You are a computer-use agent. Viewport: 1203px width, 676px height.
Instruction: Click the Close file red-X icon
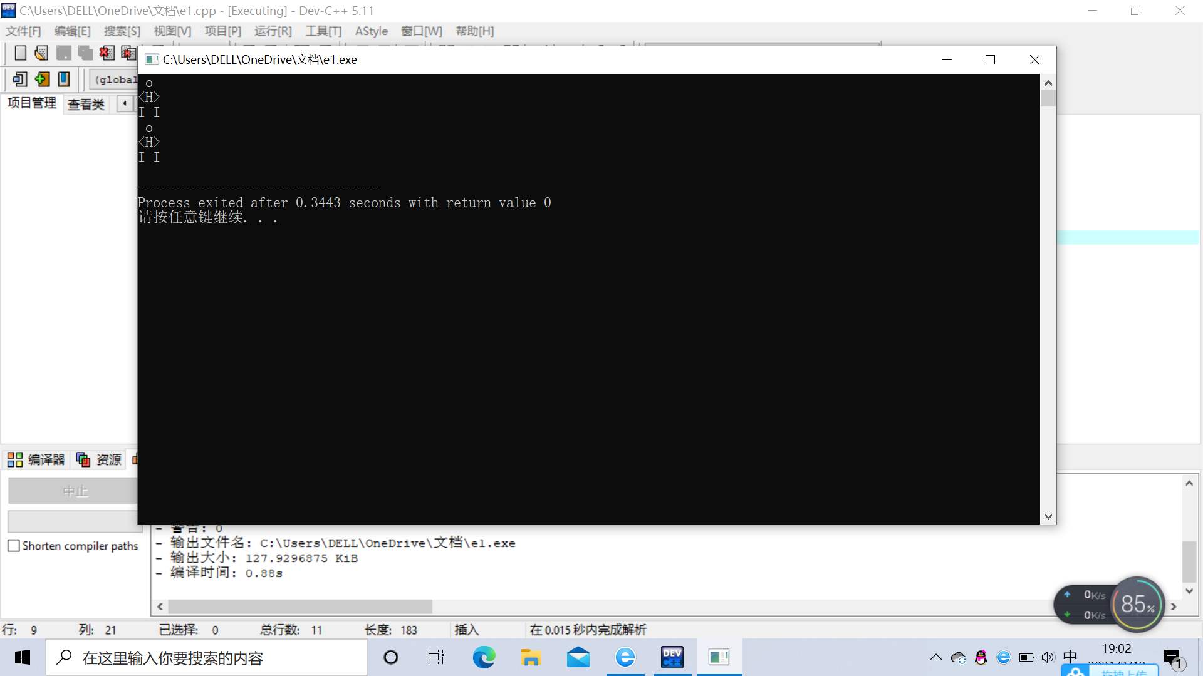[x=107, y=53]
